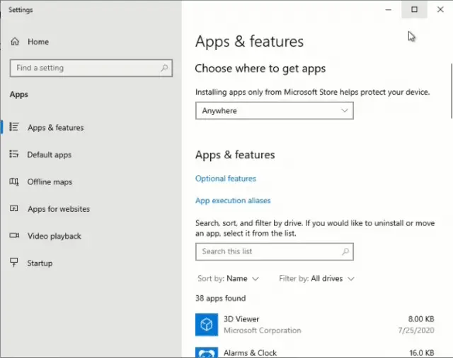Viewport: 453px width, 358px height.
Task: Click the Apps & features list icon
Action: [x=14, y=127]
